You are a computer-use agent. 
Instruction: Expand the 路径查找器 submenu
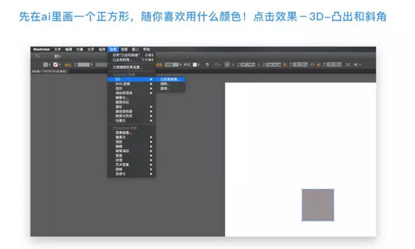(131, 111)
